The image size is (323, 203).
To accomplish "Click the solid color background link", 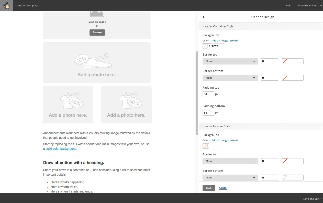I will tap(61, 149).
